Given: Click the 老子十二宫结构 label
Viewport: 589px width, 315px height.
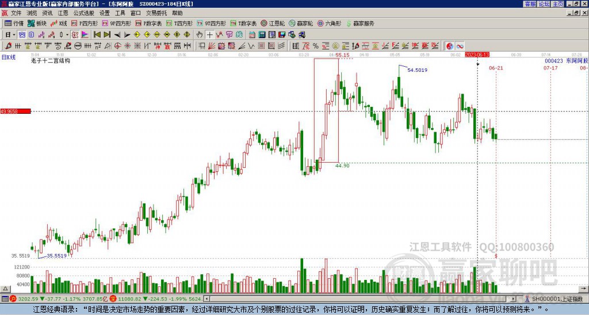Looking at the screenshot, I should [51, 60].
